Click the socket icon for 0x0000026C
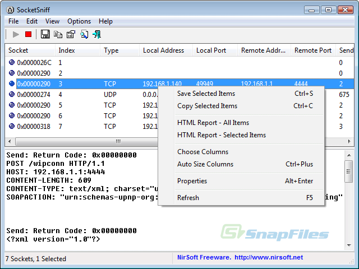The image size is (359, 269). pos(12,62)
